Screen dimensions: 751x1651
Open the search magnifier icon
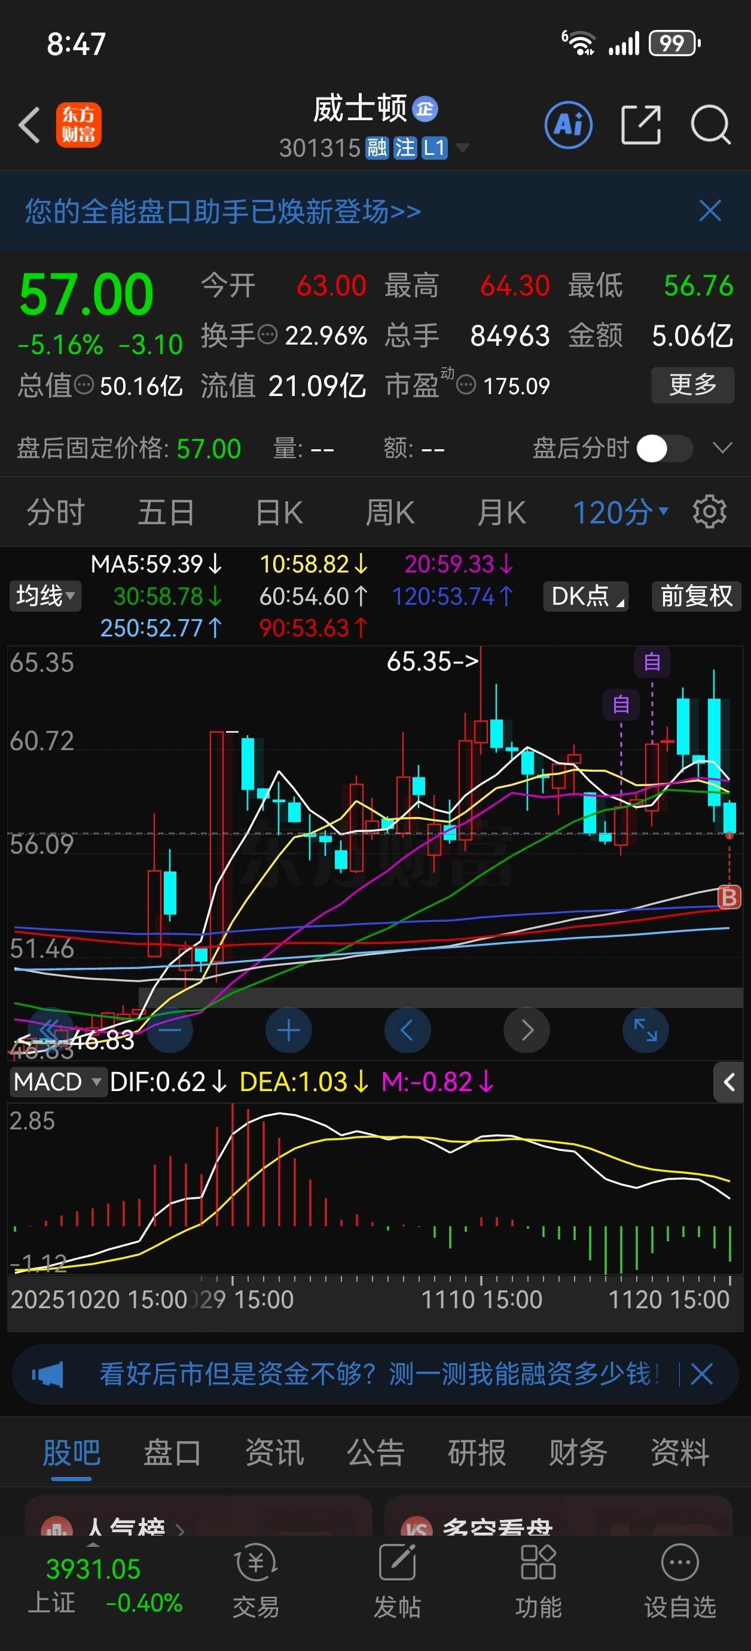[x=710, y=124]
